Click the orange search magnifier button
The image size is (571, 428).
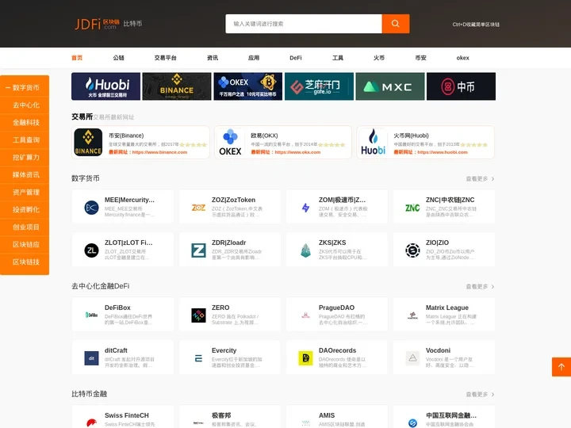point(396,24)
